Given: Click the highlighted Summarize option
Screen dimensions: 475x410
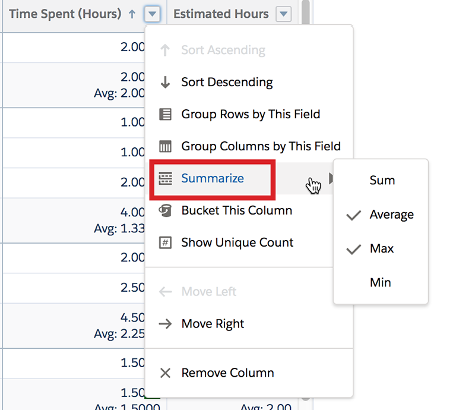Looking at the screenshot, I should tap(213, 178).
